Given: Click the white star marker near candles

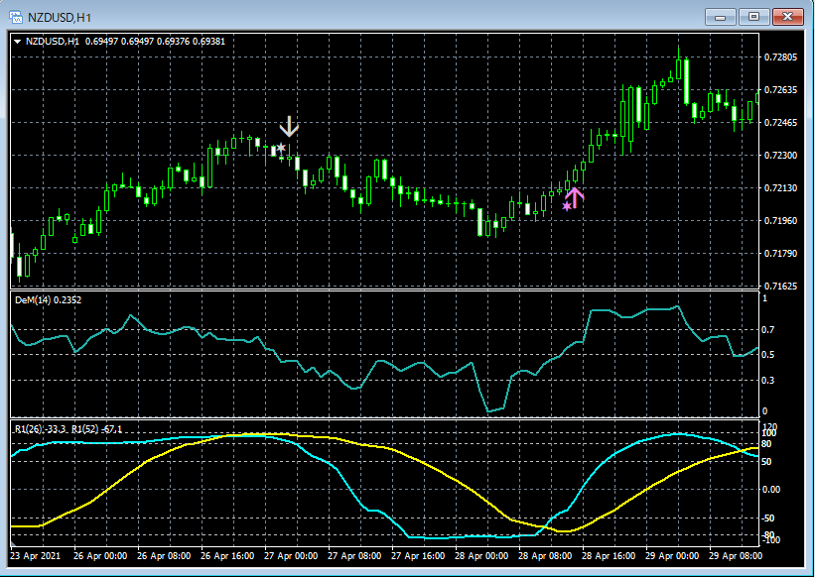Looking at the screenshot, I should coord(281,148).
